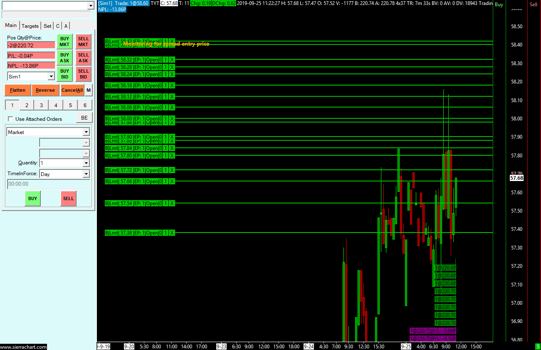Click the red SELL button below TimeInForce
541x350 pixels.
click(69, 198)
